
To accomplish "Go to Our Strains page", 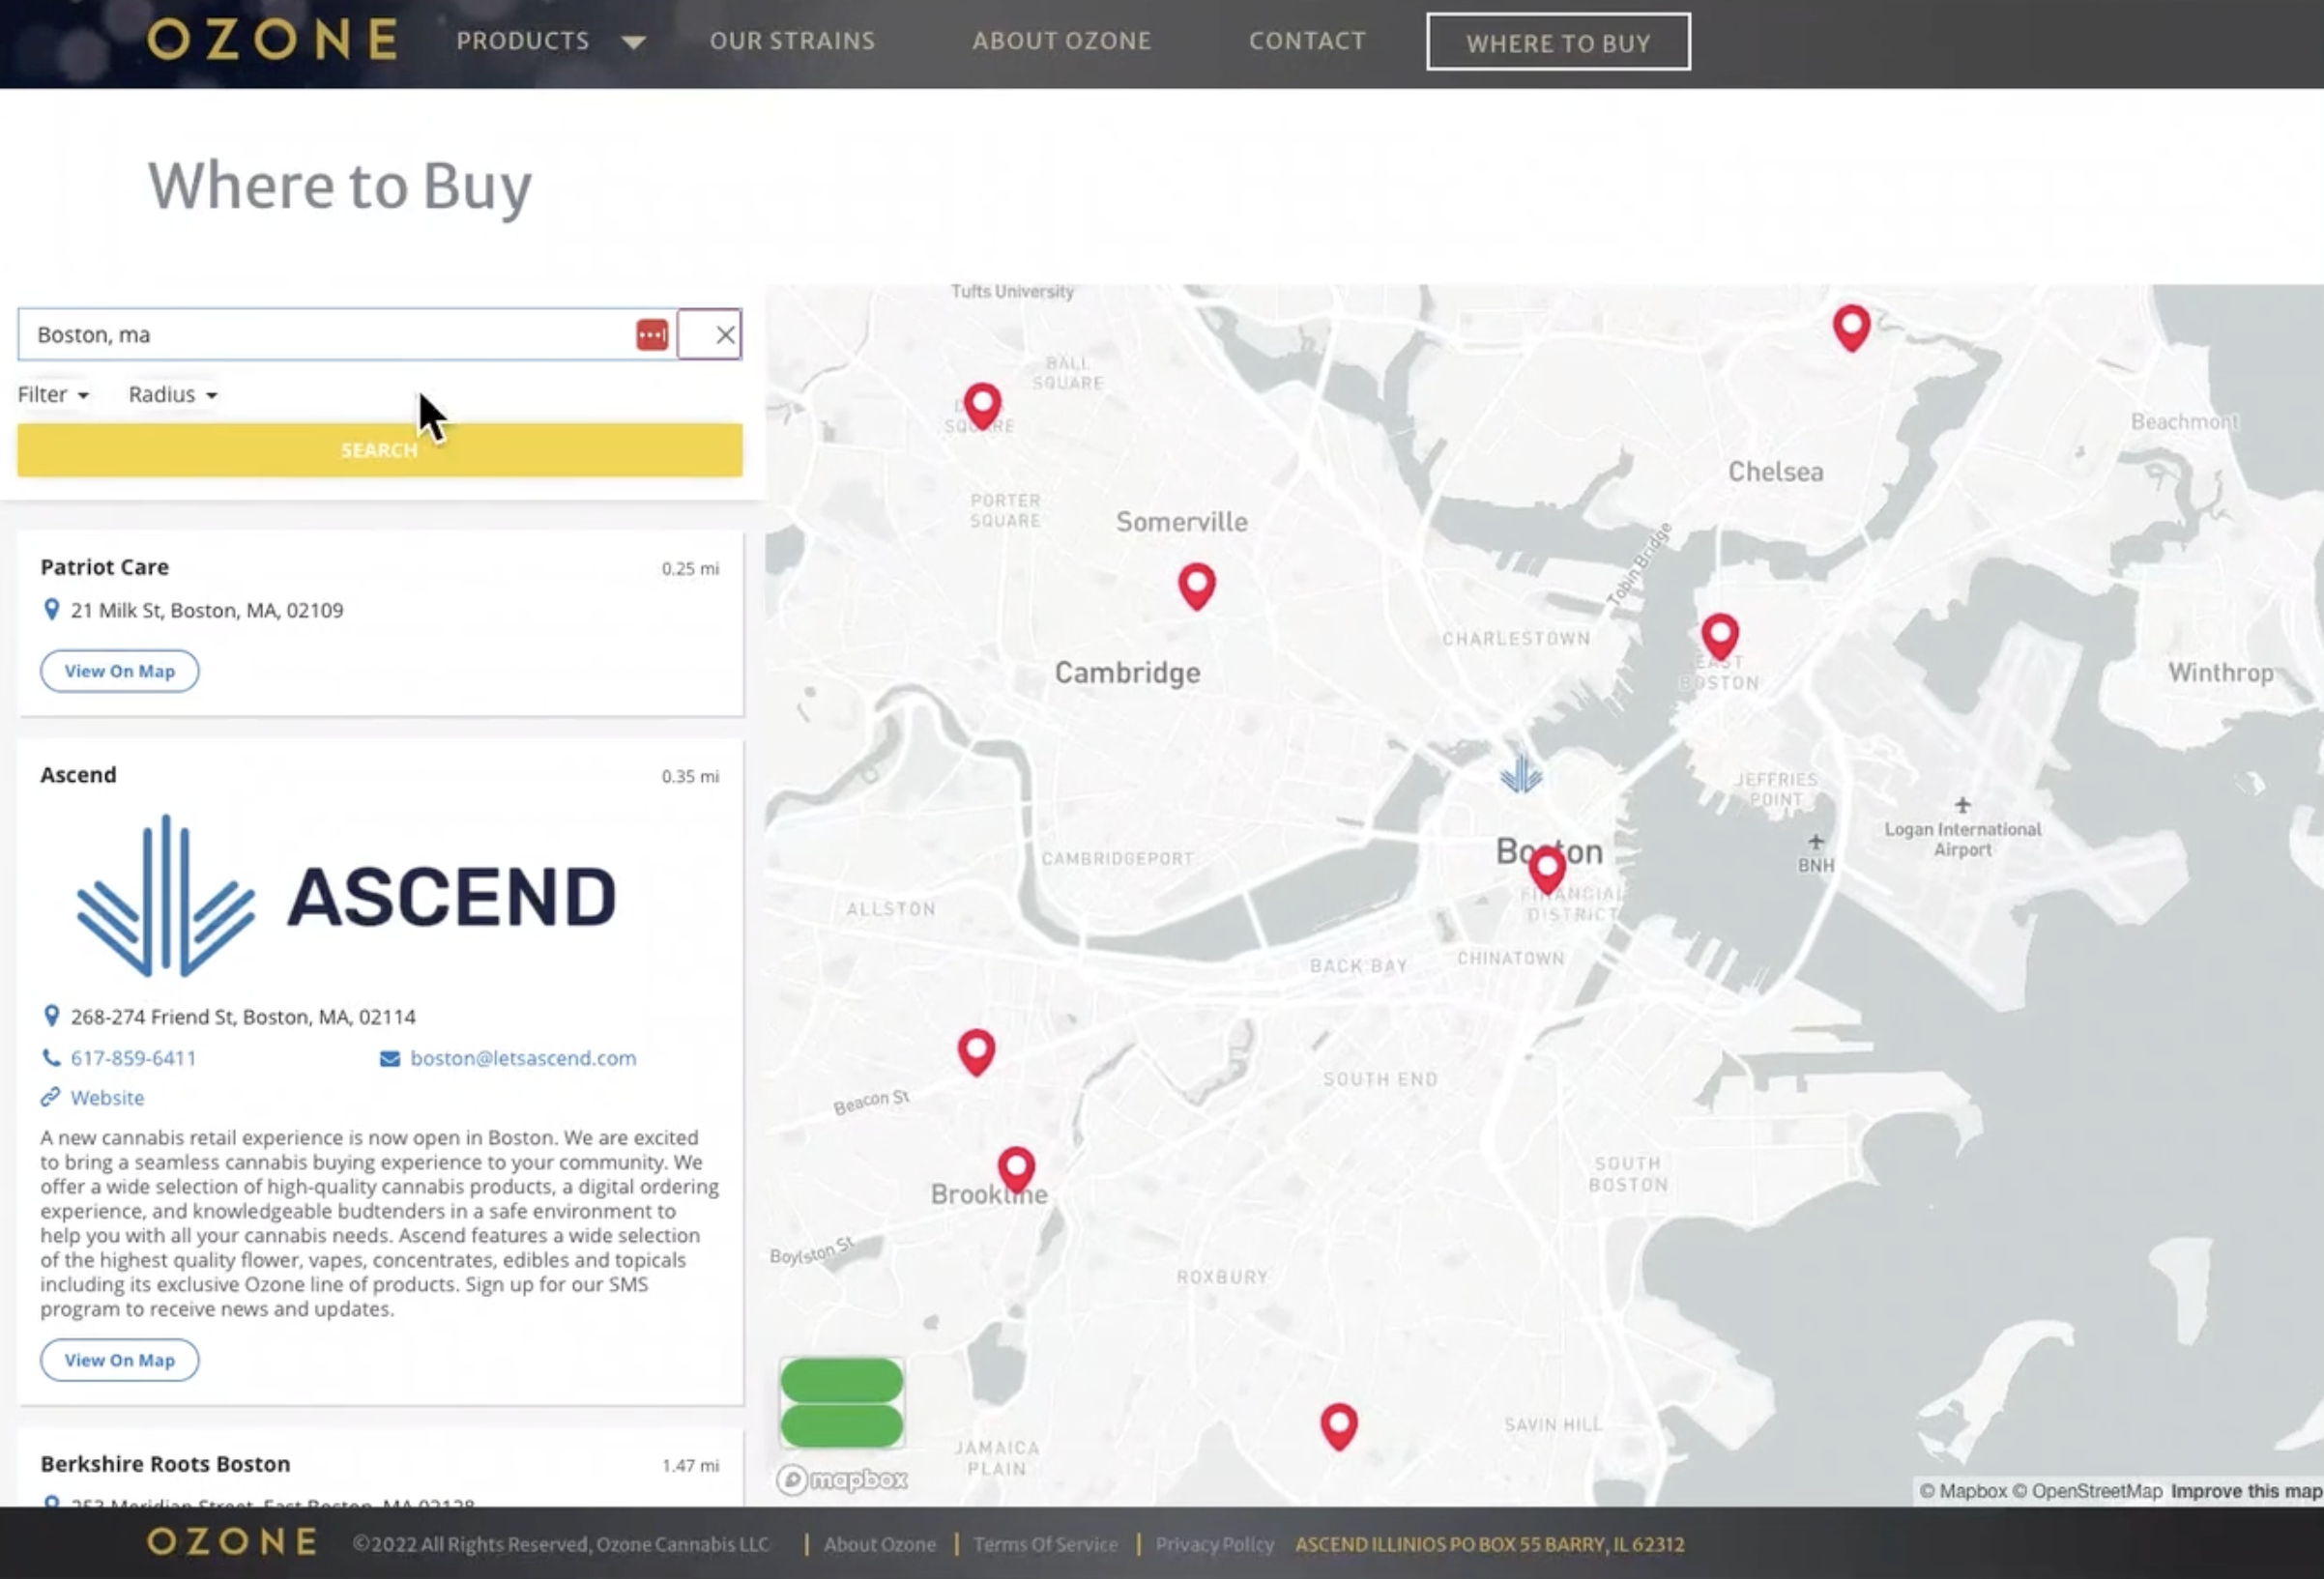I will pos(792,41).
